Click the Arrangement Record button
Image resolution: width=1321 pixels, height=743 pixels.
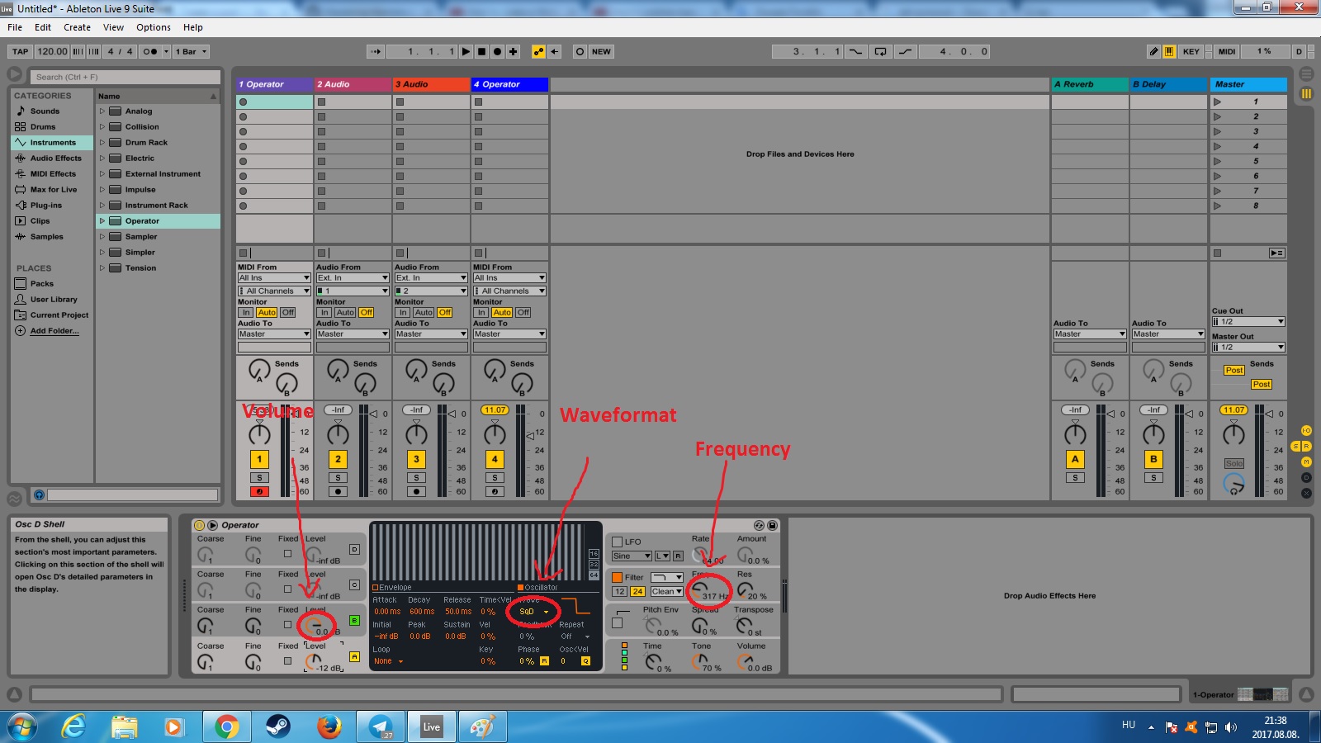point(498,51)
